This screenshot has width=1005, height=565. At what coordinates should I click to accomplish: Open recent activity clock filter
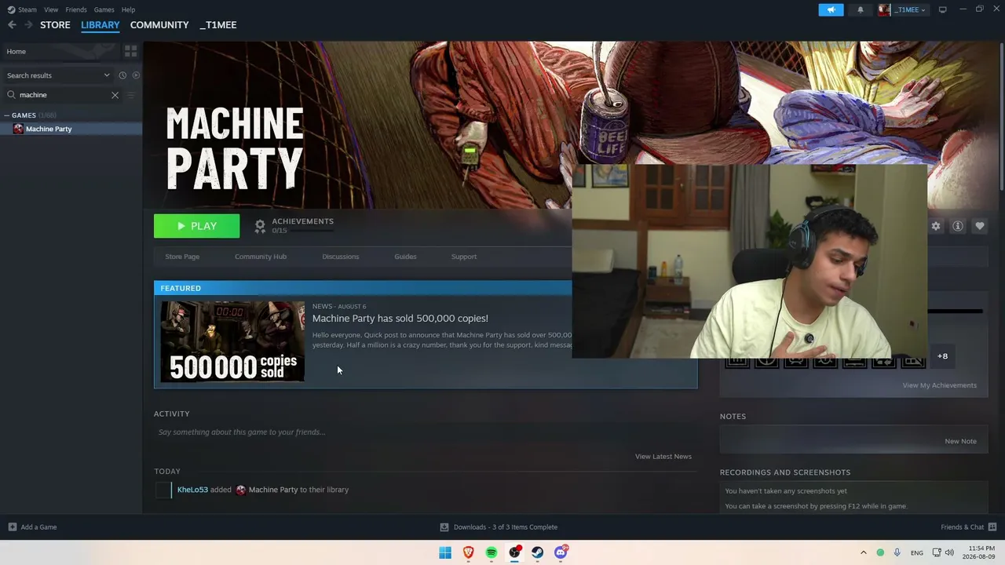(122, 75)
